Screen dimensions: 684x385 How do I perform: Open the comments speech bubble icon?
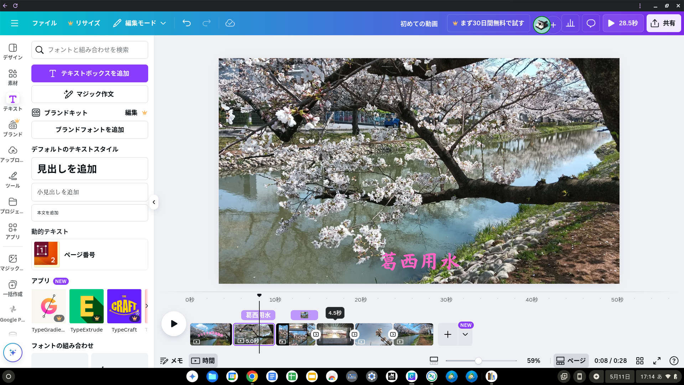point(591,23)
